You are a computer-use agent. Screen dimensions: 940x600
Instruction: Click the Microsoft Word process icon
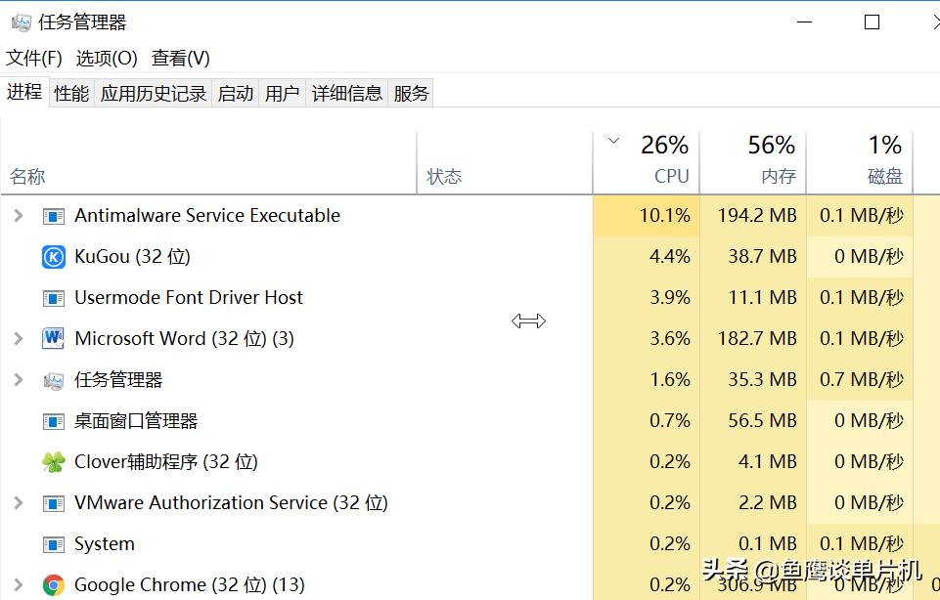[x=53, y=339]
